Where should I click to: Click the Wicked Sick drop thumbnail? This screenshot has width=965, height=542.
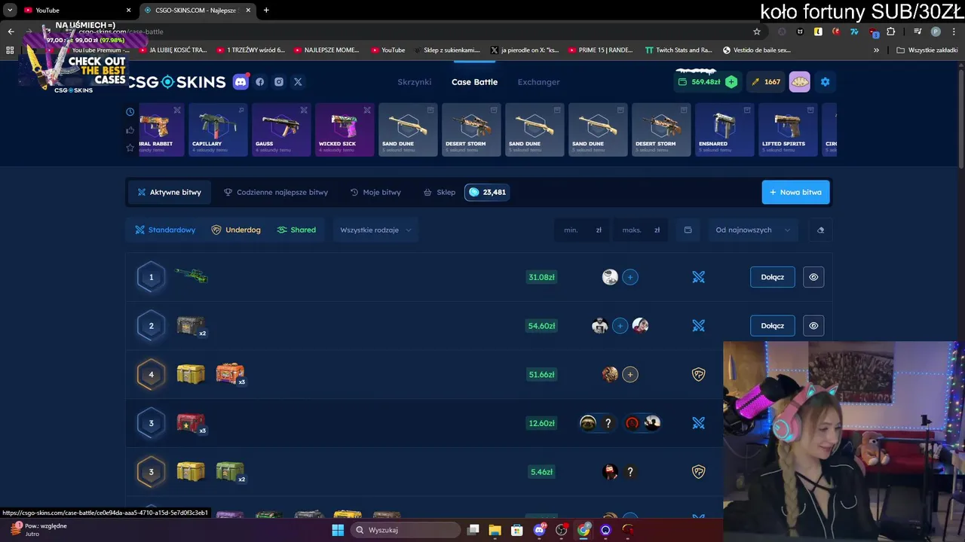coord(345,129)
